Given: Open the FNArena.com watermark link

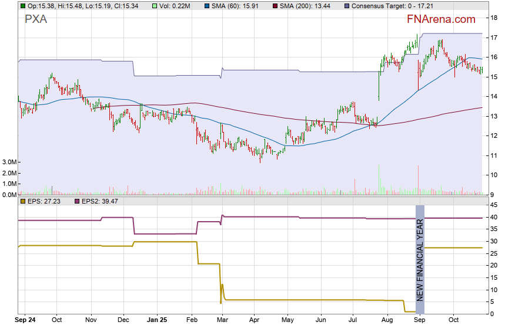Looking at the screenshot, I should 441,19.
